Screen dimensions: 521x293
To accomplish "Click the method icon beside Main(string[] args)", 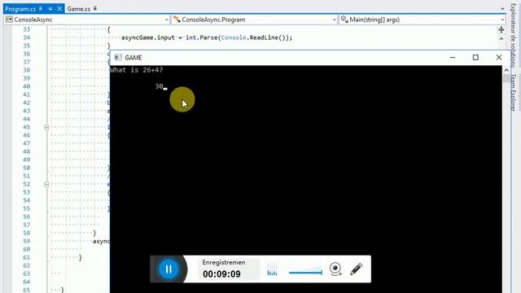I will point(344,20).
